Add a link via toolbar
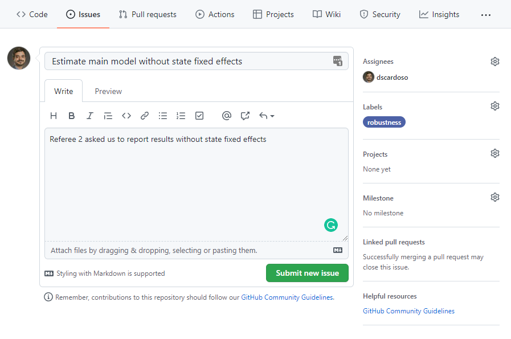Screen dimensions: 511x339 coord(145,116)
